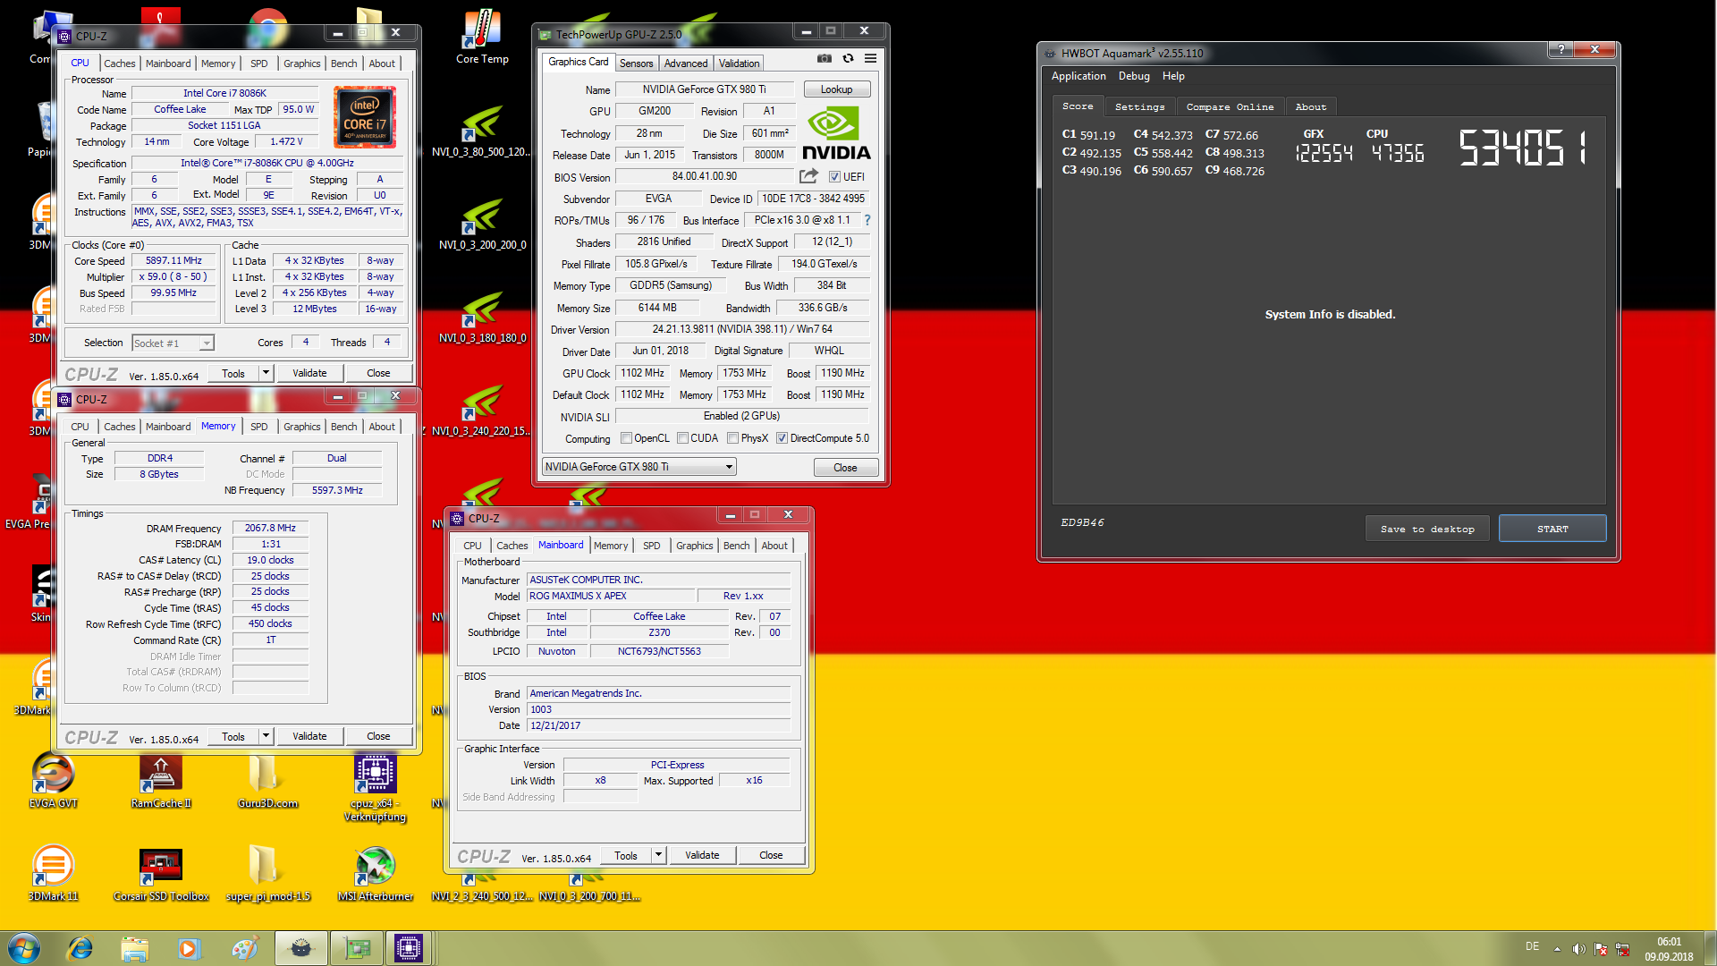This screenshot has height=966, width=1717.
Task: Click the volume speaker tray icon
Action: click(1578, 949)
